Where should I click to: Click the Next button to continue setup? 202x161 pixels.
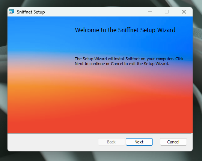139,142
